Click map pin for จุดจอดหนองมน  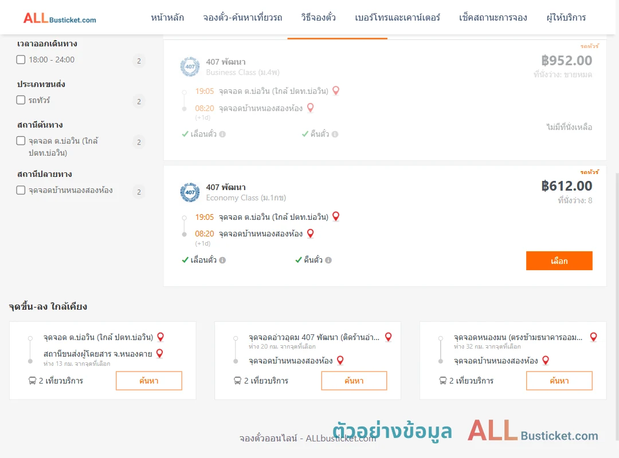pyautogui.click(x=594, y=337)
